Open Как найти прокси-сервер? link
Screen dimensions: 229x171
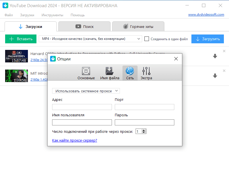pyautogui.click(x=75, y=140)
